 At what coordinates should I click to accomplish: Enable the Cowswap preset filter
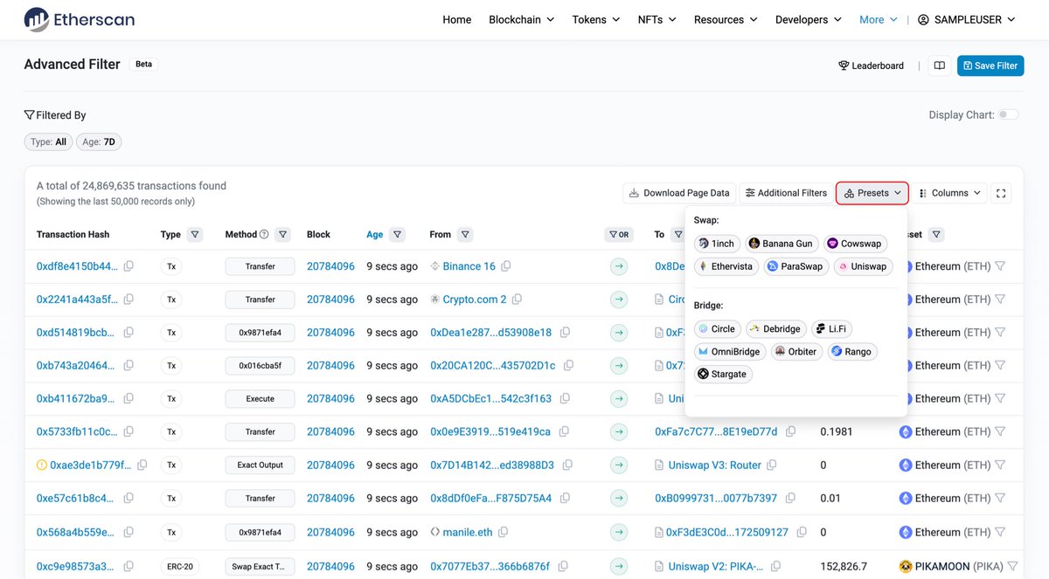(855, 243)
